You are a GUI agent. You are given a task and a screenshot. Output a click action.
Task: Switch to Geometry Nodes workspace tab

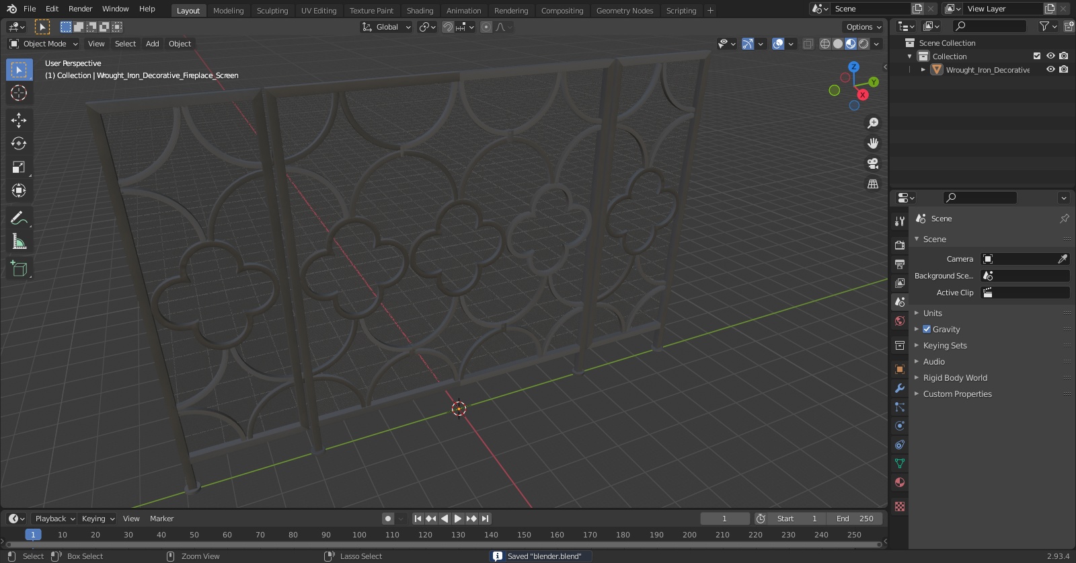[x=625, y=11]
